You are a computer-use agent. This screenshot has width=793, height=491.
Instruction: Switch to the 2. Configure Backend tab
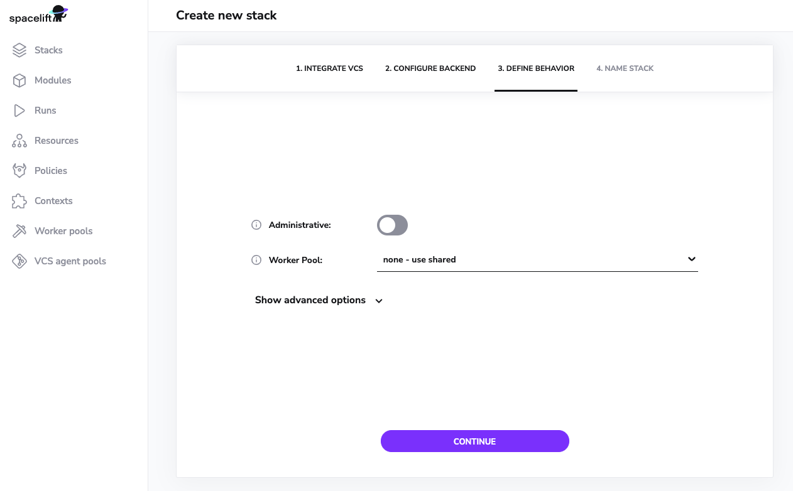coord(430,68)
